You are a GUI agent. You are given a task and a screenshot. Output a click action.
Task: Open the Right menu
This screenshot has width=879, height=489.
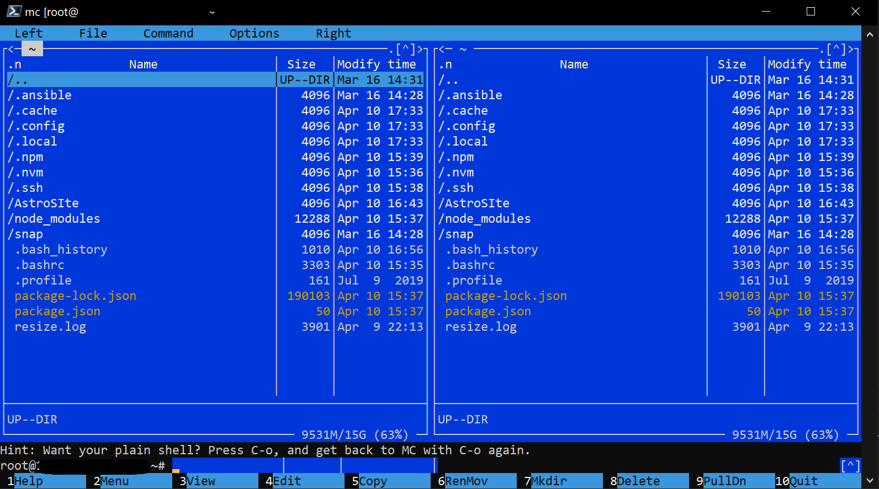point(333,34)
